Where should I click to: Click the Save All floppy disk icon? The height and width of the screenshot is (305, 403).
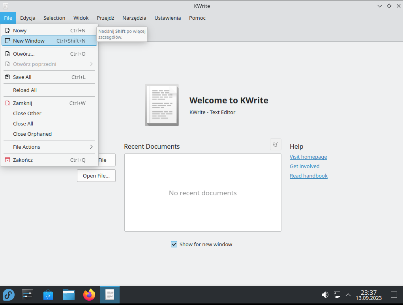(8, 77)
